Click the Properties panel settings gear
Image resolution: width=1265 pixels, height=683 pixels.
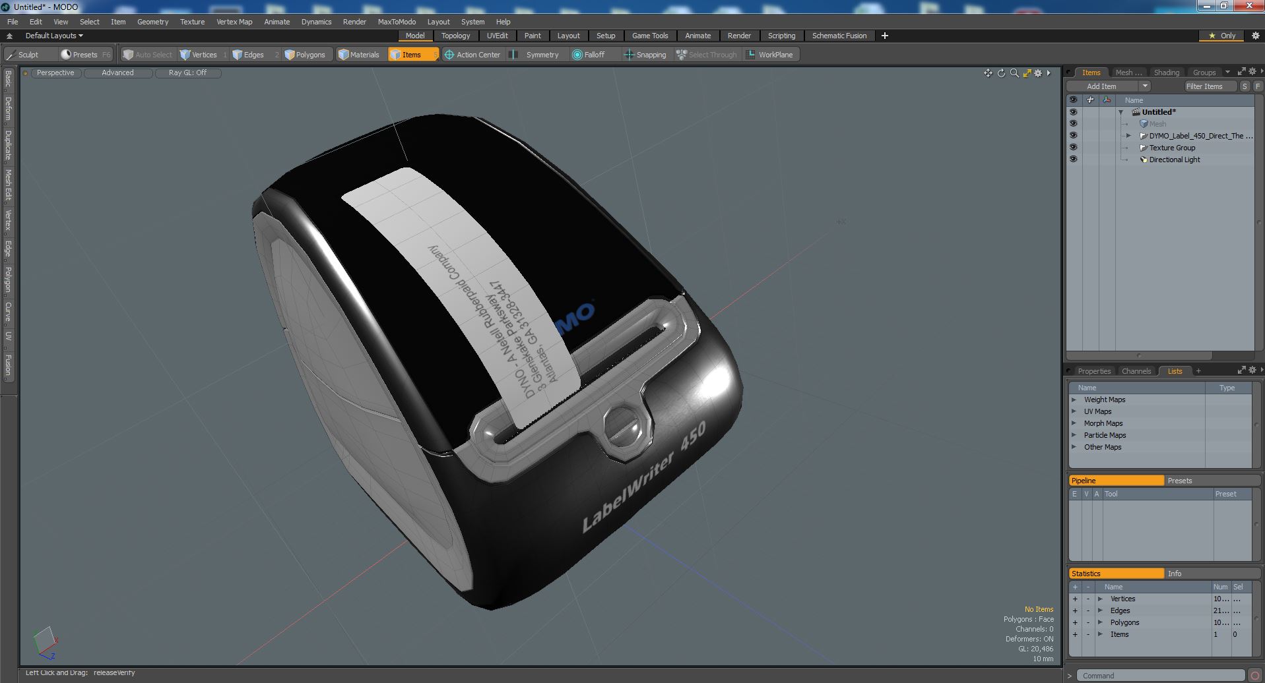click(1252, 370)
